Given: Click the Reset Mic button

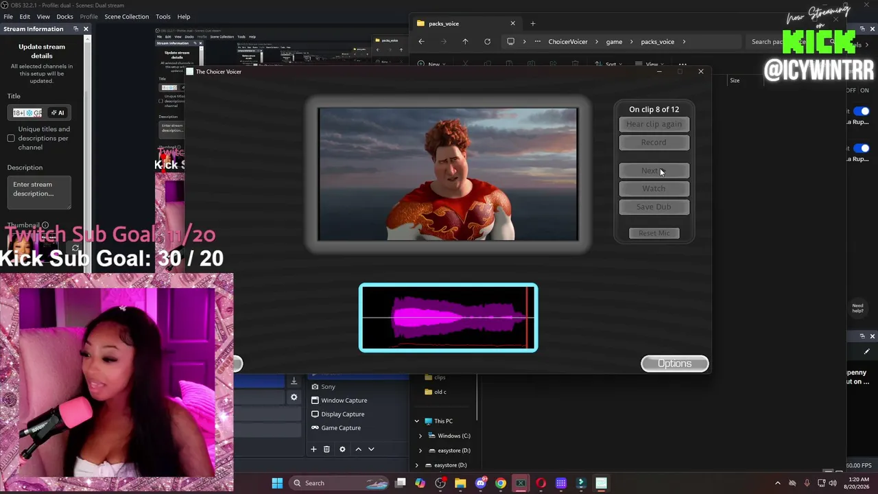Looking at the screenshot, I should [654, 233].
